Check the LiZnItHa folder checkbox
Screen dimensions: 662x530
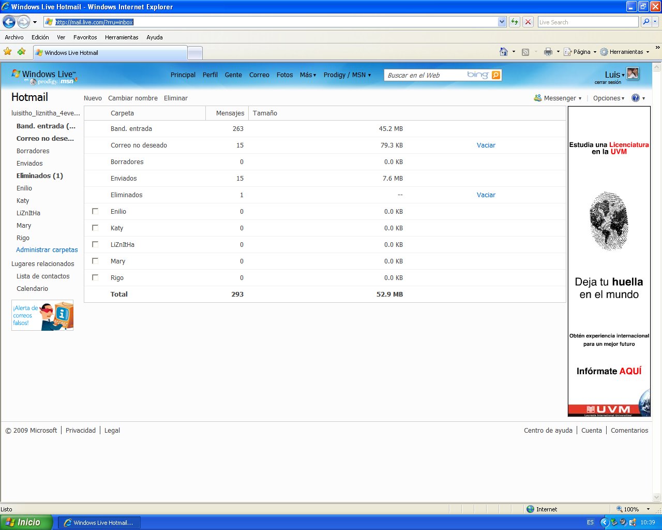point(95,244)
